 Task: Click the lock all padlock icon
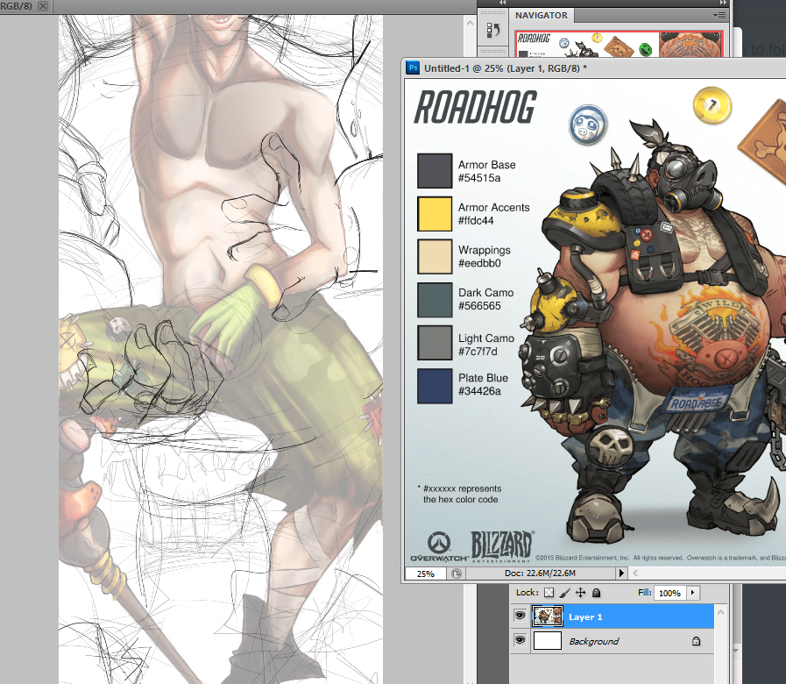coord(596,594)
